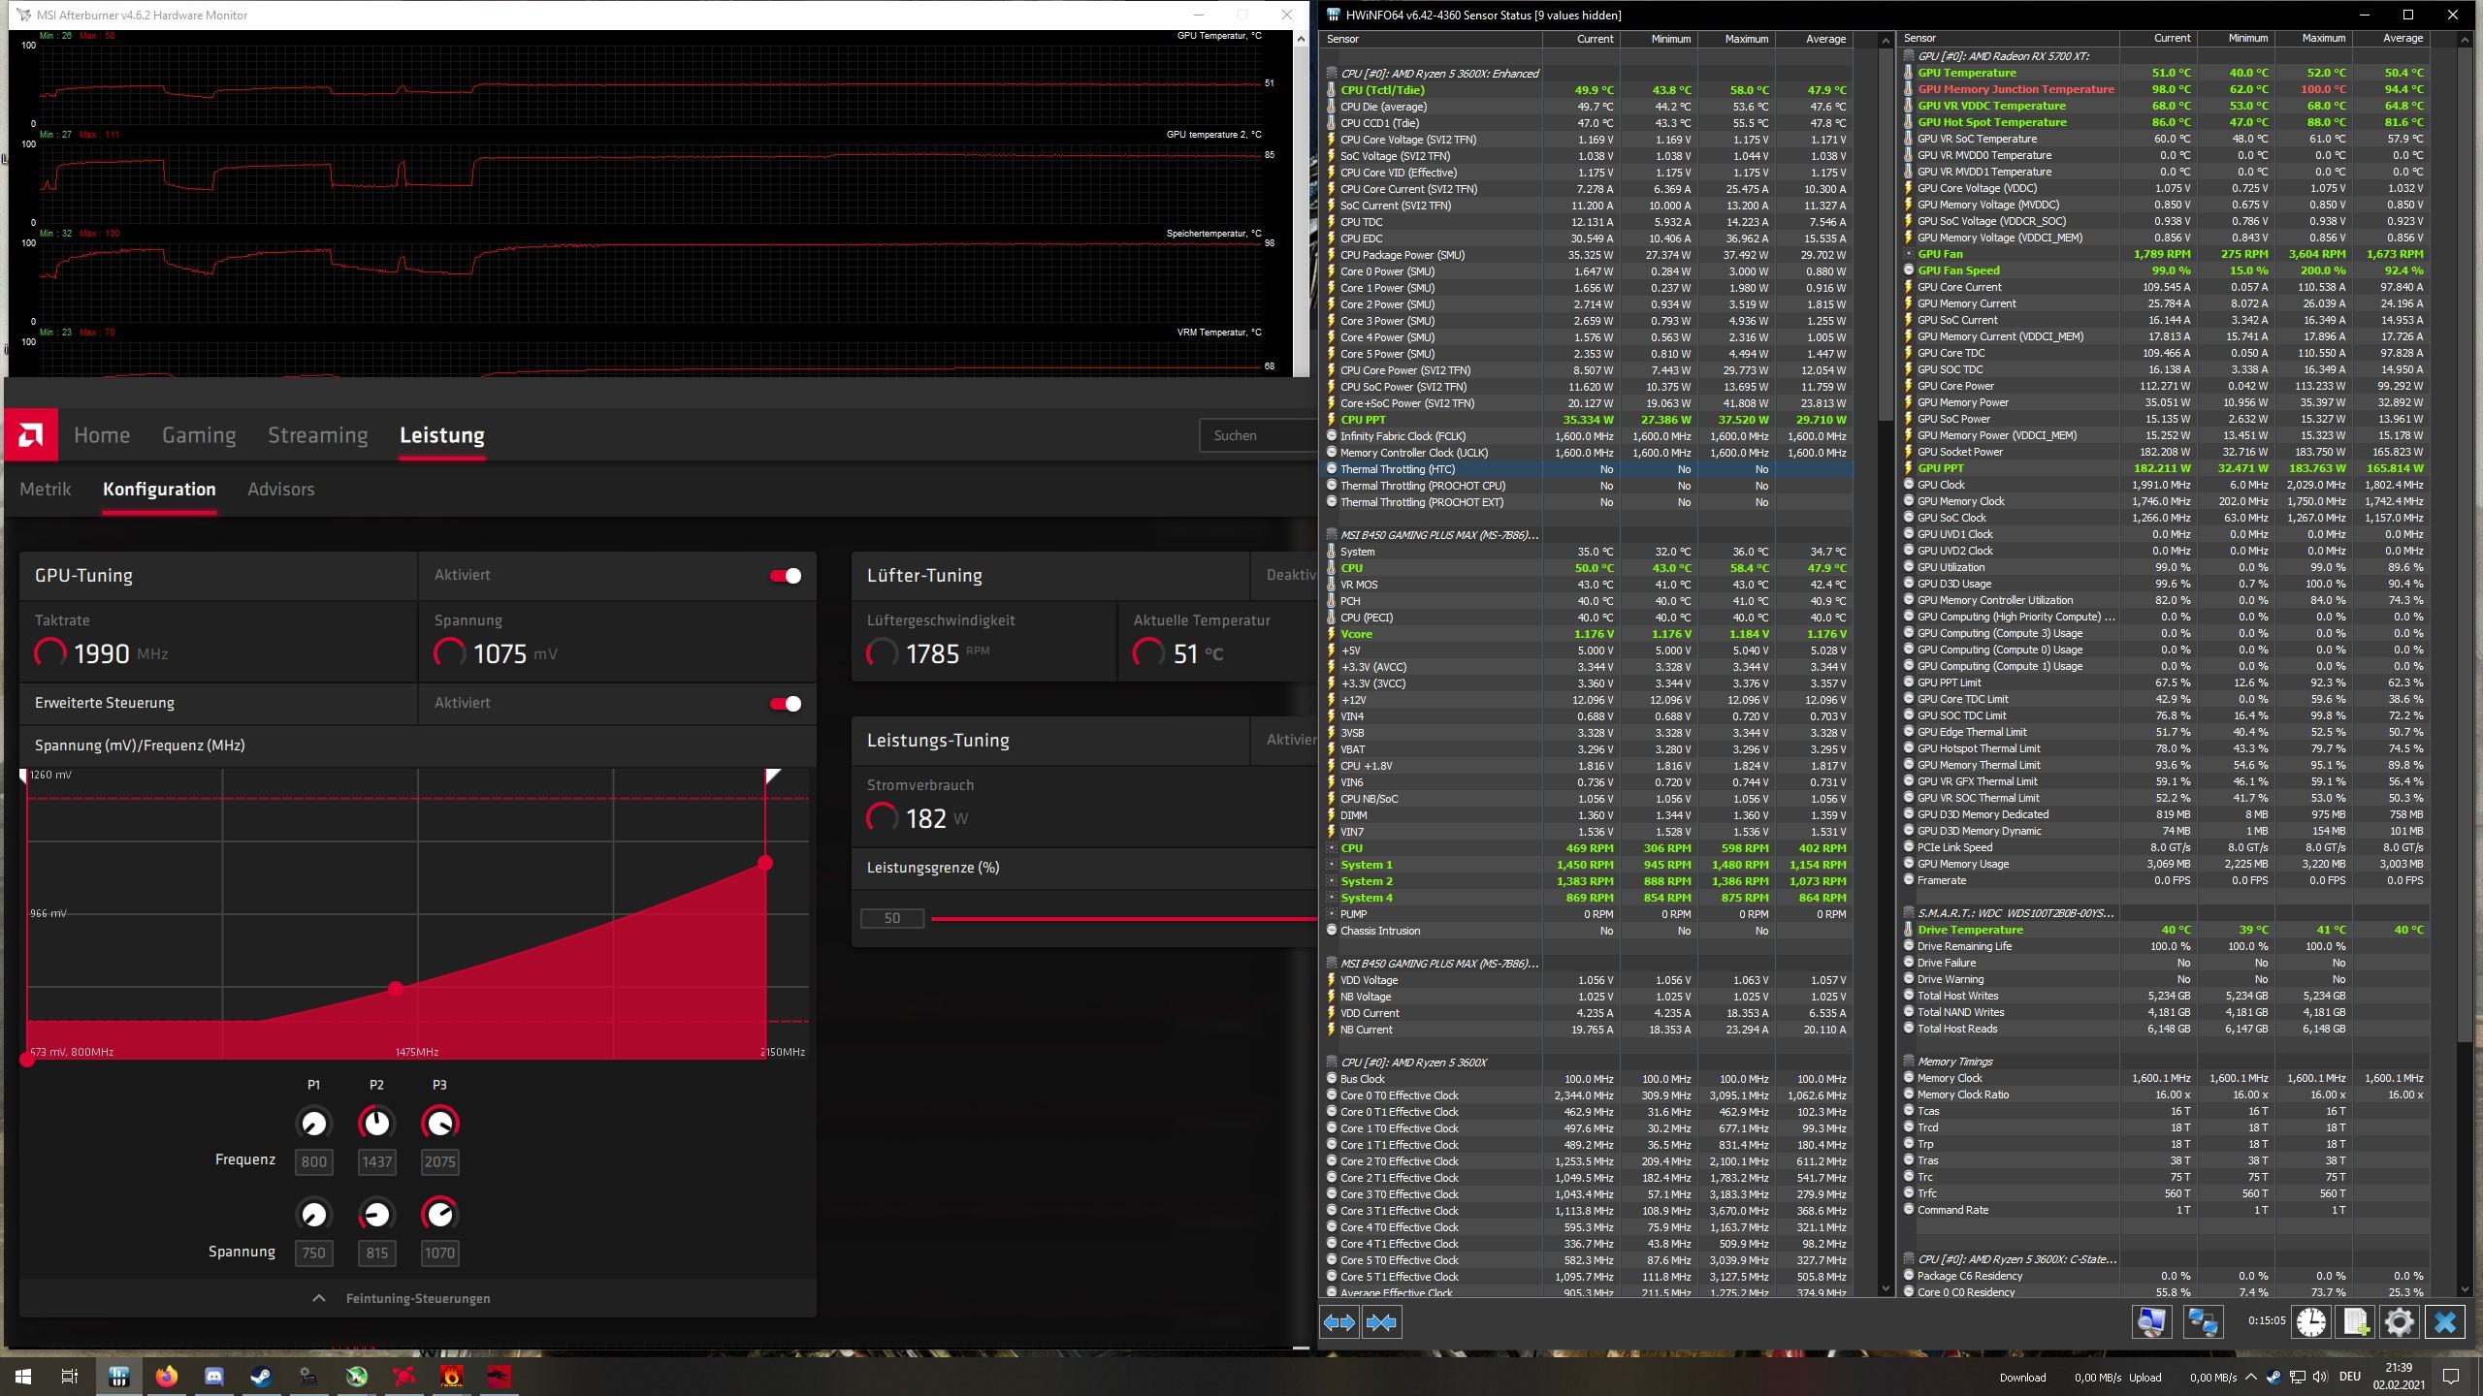Click the HWiNFO bars taskbar icon
The height and width of the screenshot is (1396, 2483).
point(119,1377)
